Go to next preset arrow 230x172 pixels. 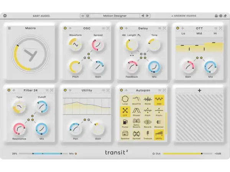(x=148, y=16)
